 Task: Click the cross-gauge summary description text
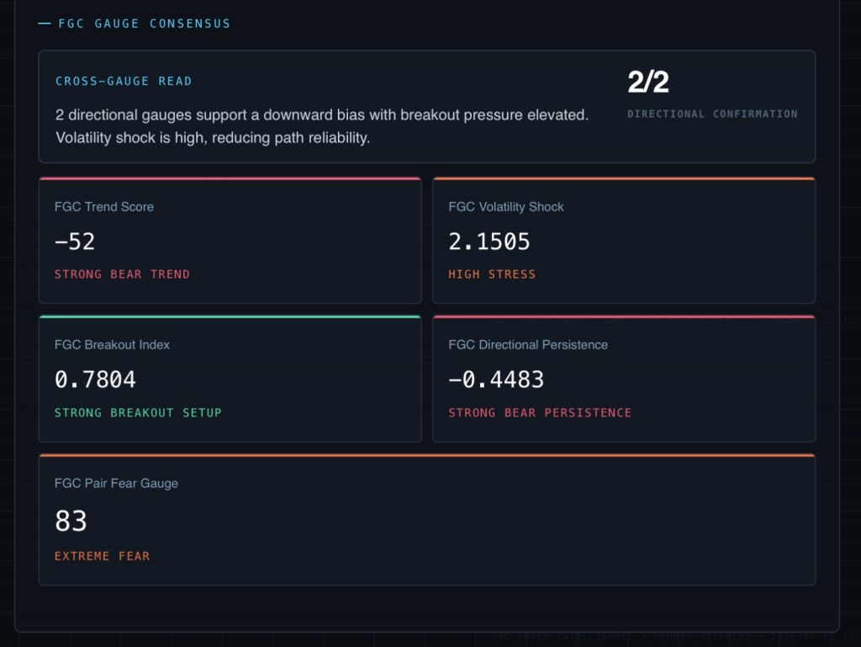coord(322,126)
